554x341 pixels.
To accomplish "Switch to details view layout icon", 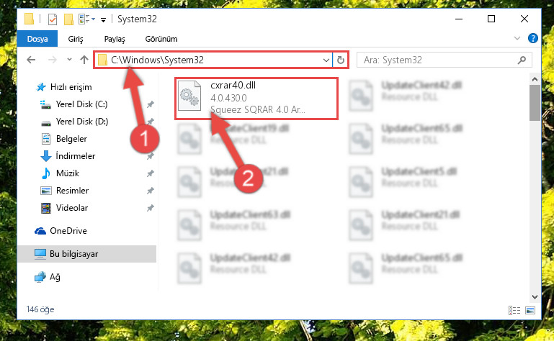I will [514, 310].
